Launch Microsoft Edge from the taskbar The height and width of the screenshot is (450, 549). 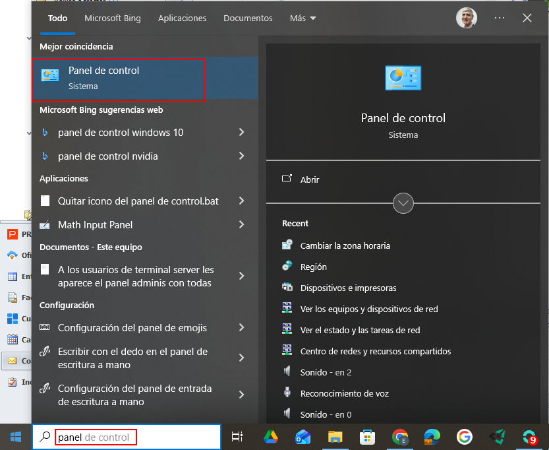[432, 437]
